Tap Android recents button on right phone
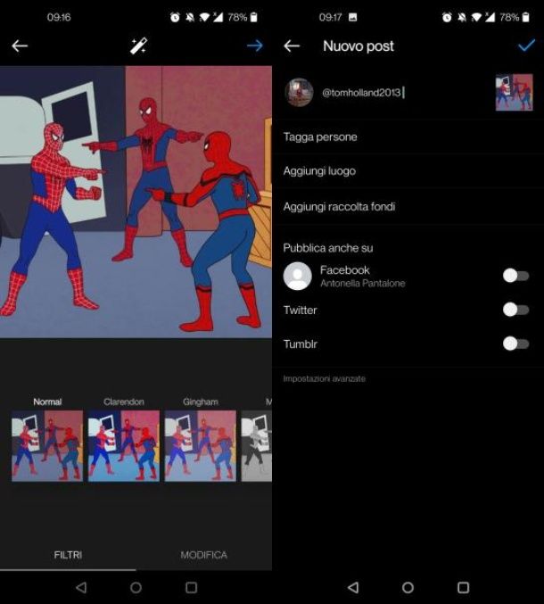The image size is (544, 604). coord(463,587)
